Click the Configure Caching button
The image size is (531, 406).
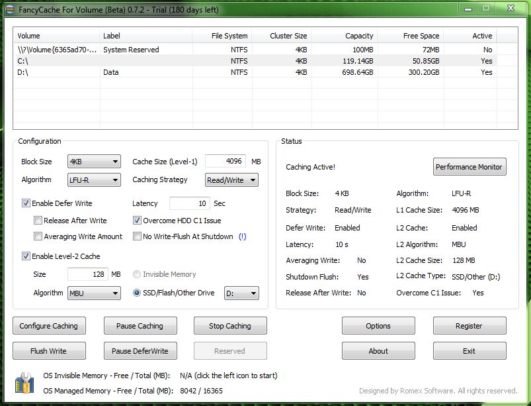click(x=49, y=326)
